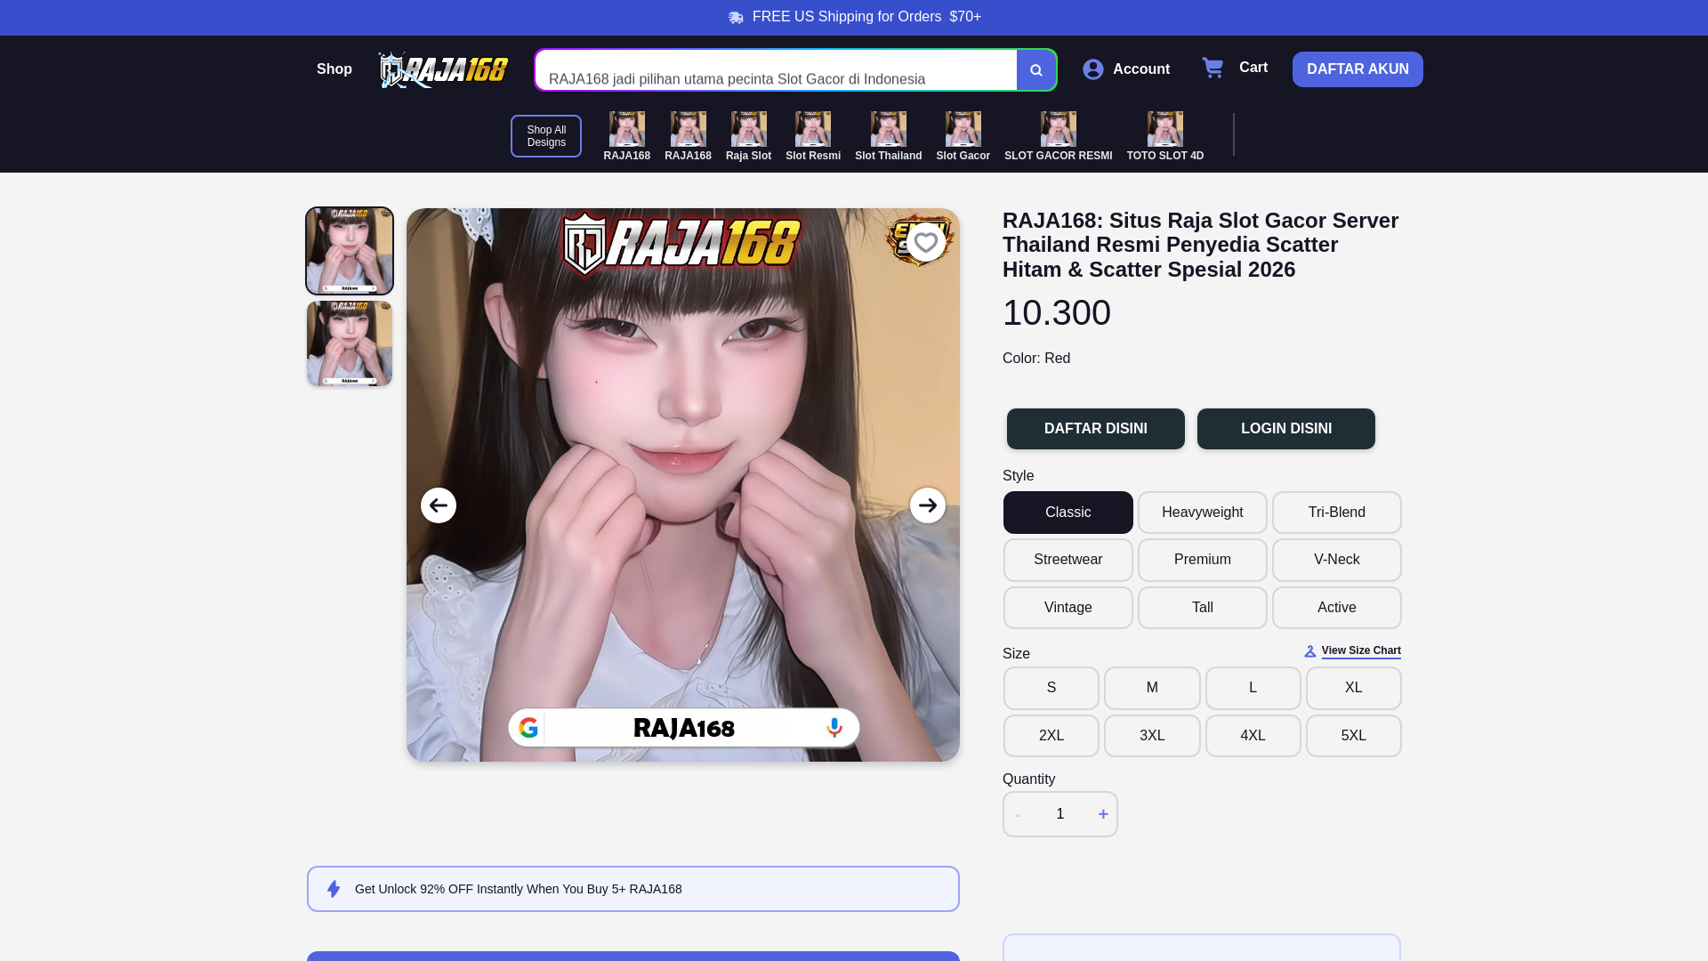The width and height of the screenshot is (1708, 961).
Task: Open TOTO SLOT 4D category
Action: [1164, 136]
